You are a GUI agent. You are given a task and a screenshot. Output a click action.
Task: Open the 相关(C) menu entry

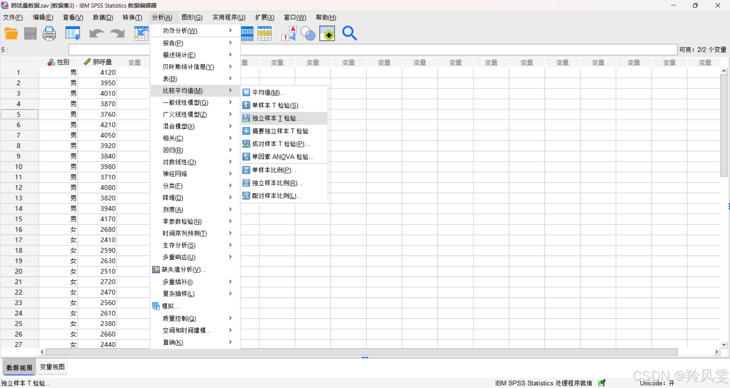pyautogui.click(x=195, y=138)
